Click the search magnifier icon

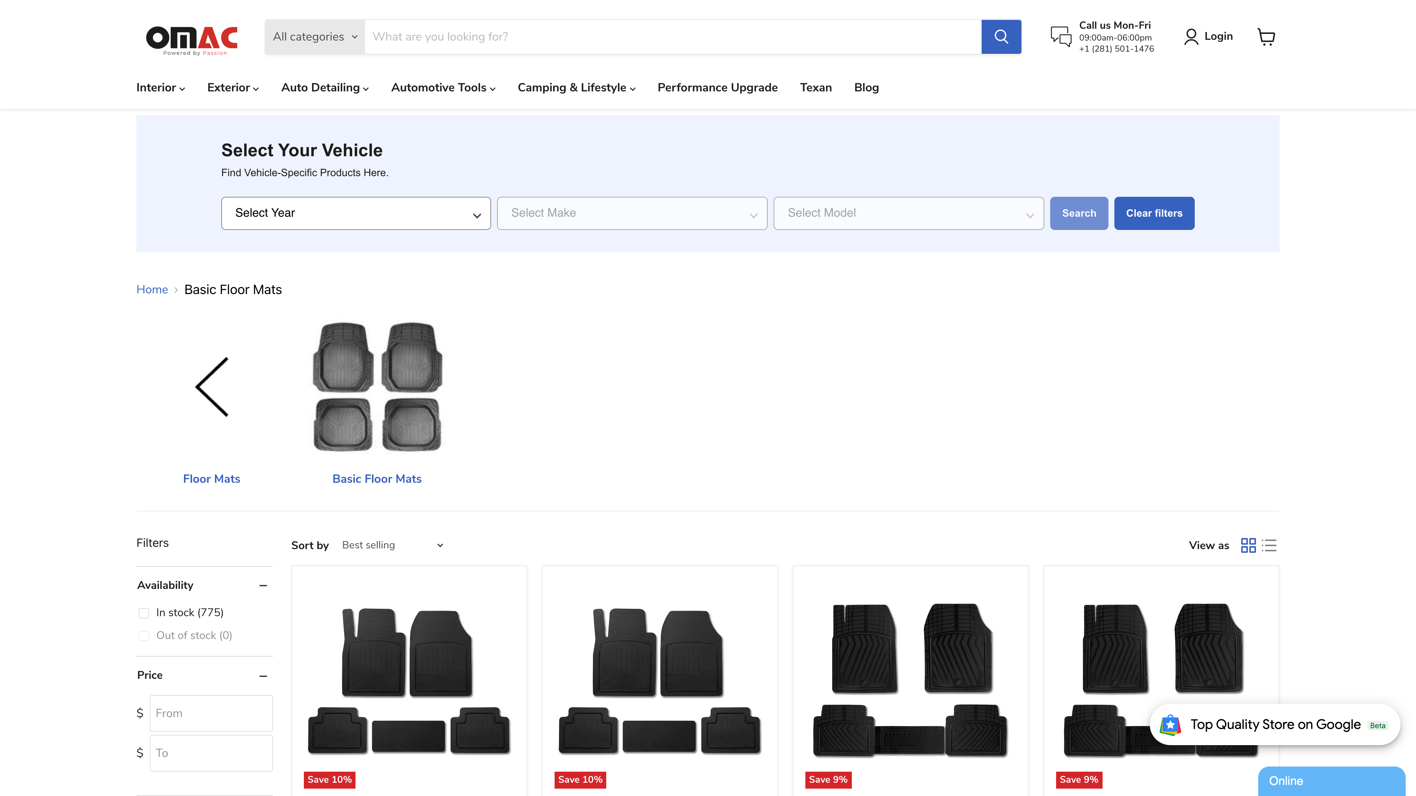(x=1001, y=36)
